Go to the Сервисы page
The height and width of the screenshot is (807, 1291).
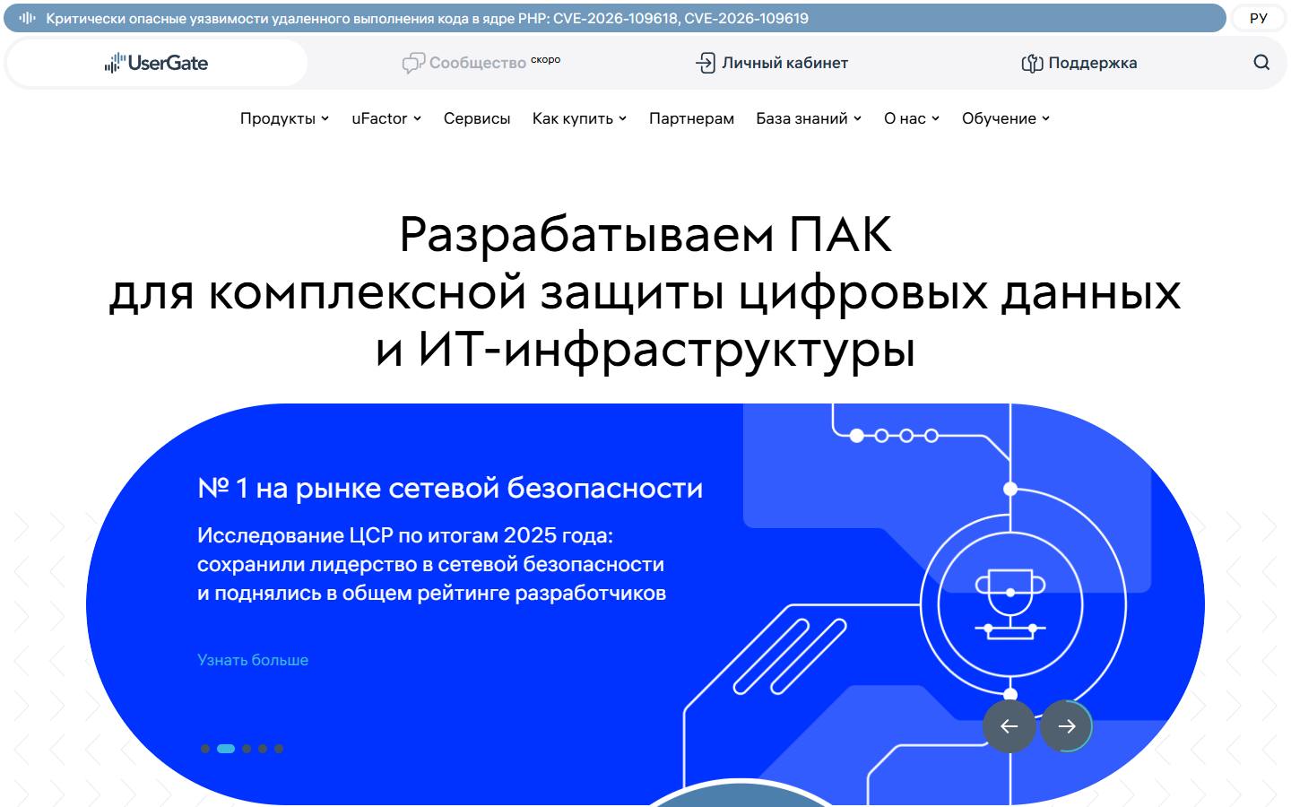point(477,118)
